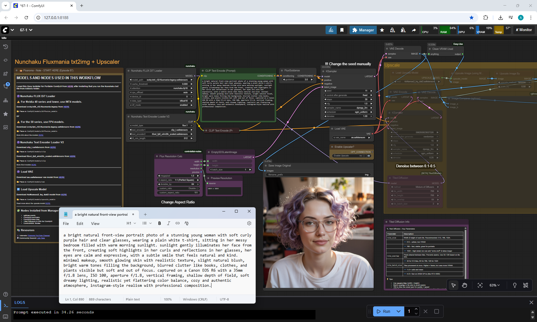Viewport: 537px width, 322px height.
Task: Open the workflows panel with badge
Action: (6, 86)
